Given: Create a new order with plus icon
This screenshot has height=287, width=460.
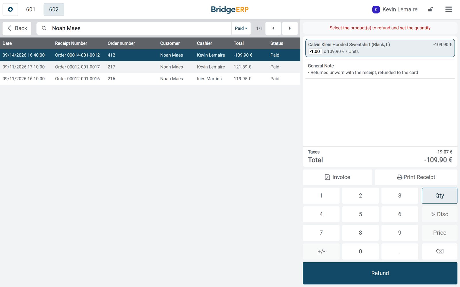Looking at the screenshot, I should 10,9.
